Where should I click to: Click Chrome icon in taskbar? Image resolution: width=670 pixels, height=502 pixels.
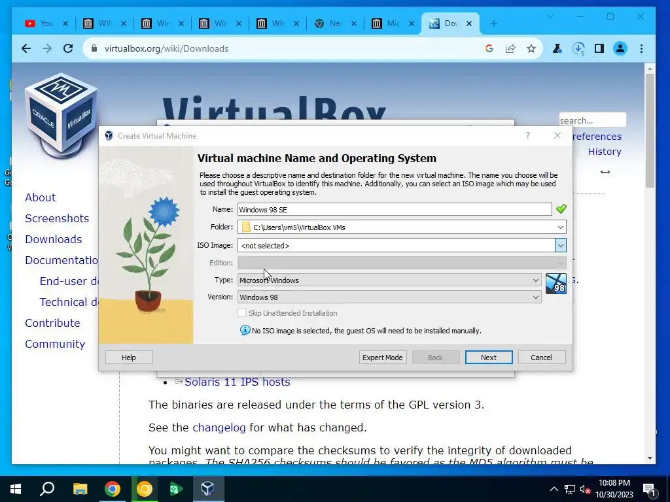[113, 489]
